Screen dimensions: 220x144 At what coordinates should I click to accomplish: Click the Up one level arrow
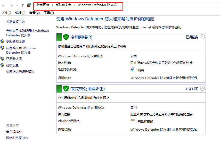point(23,5)
